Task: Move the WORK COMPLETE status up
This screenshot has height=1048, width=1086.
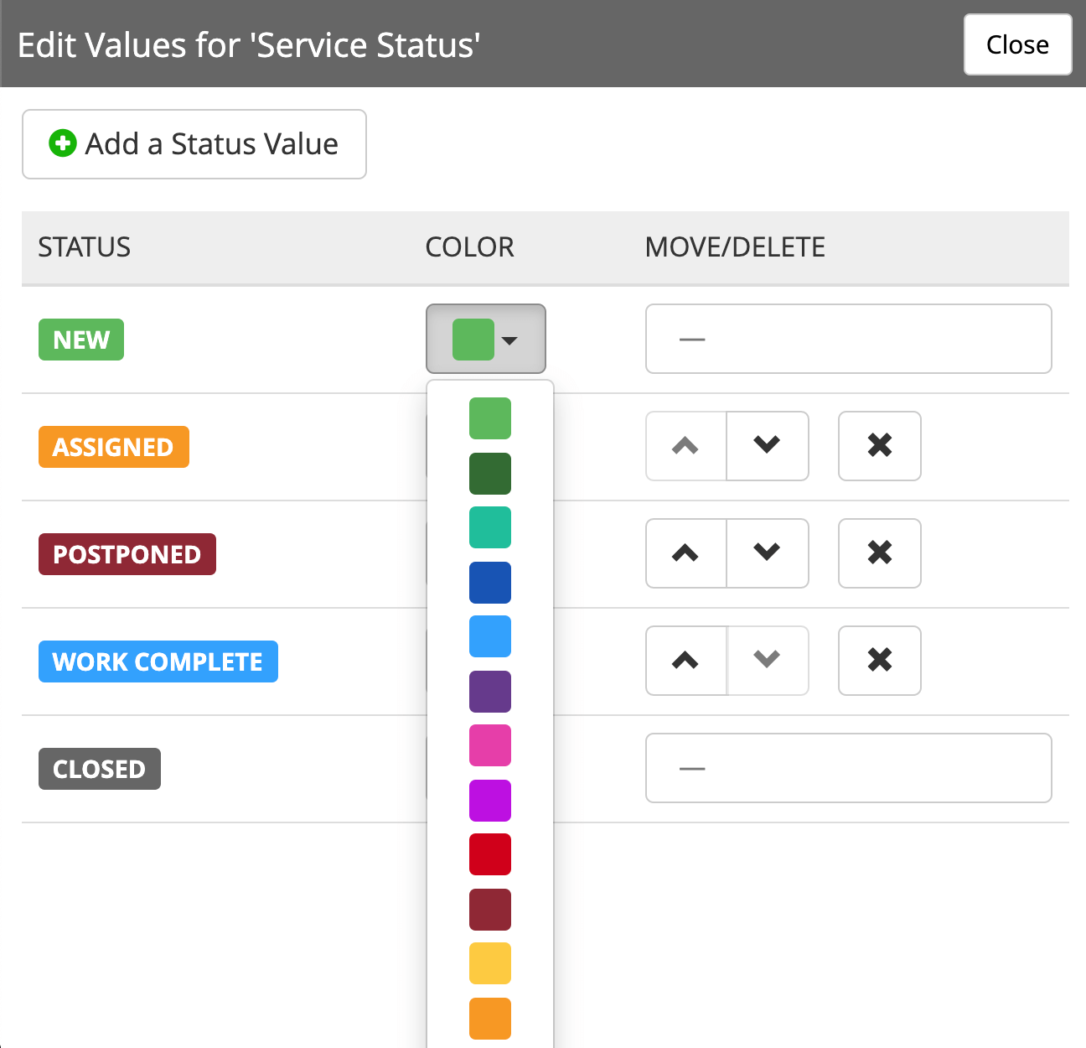Action: pyautogui.click(x=685, y=661)
